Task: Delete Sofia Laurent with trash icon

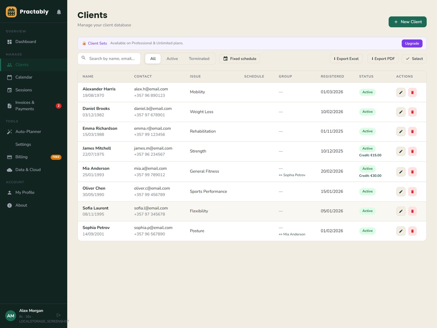Action: [x=412, y=211]
